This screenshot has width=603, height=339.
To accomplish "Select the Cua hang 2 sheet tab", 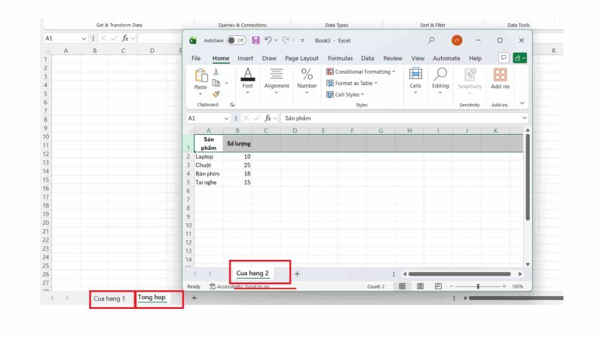I will pyautogui.click(x=253, y=273).
